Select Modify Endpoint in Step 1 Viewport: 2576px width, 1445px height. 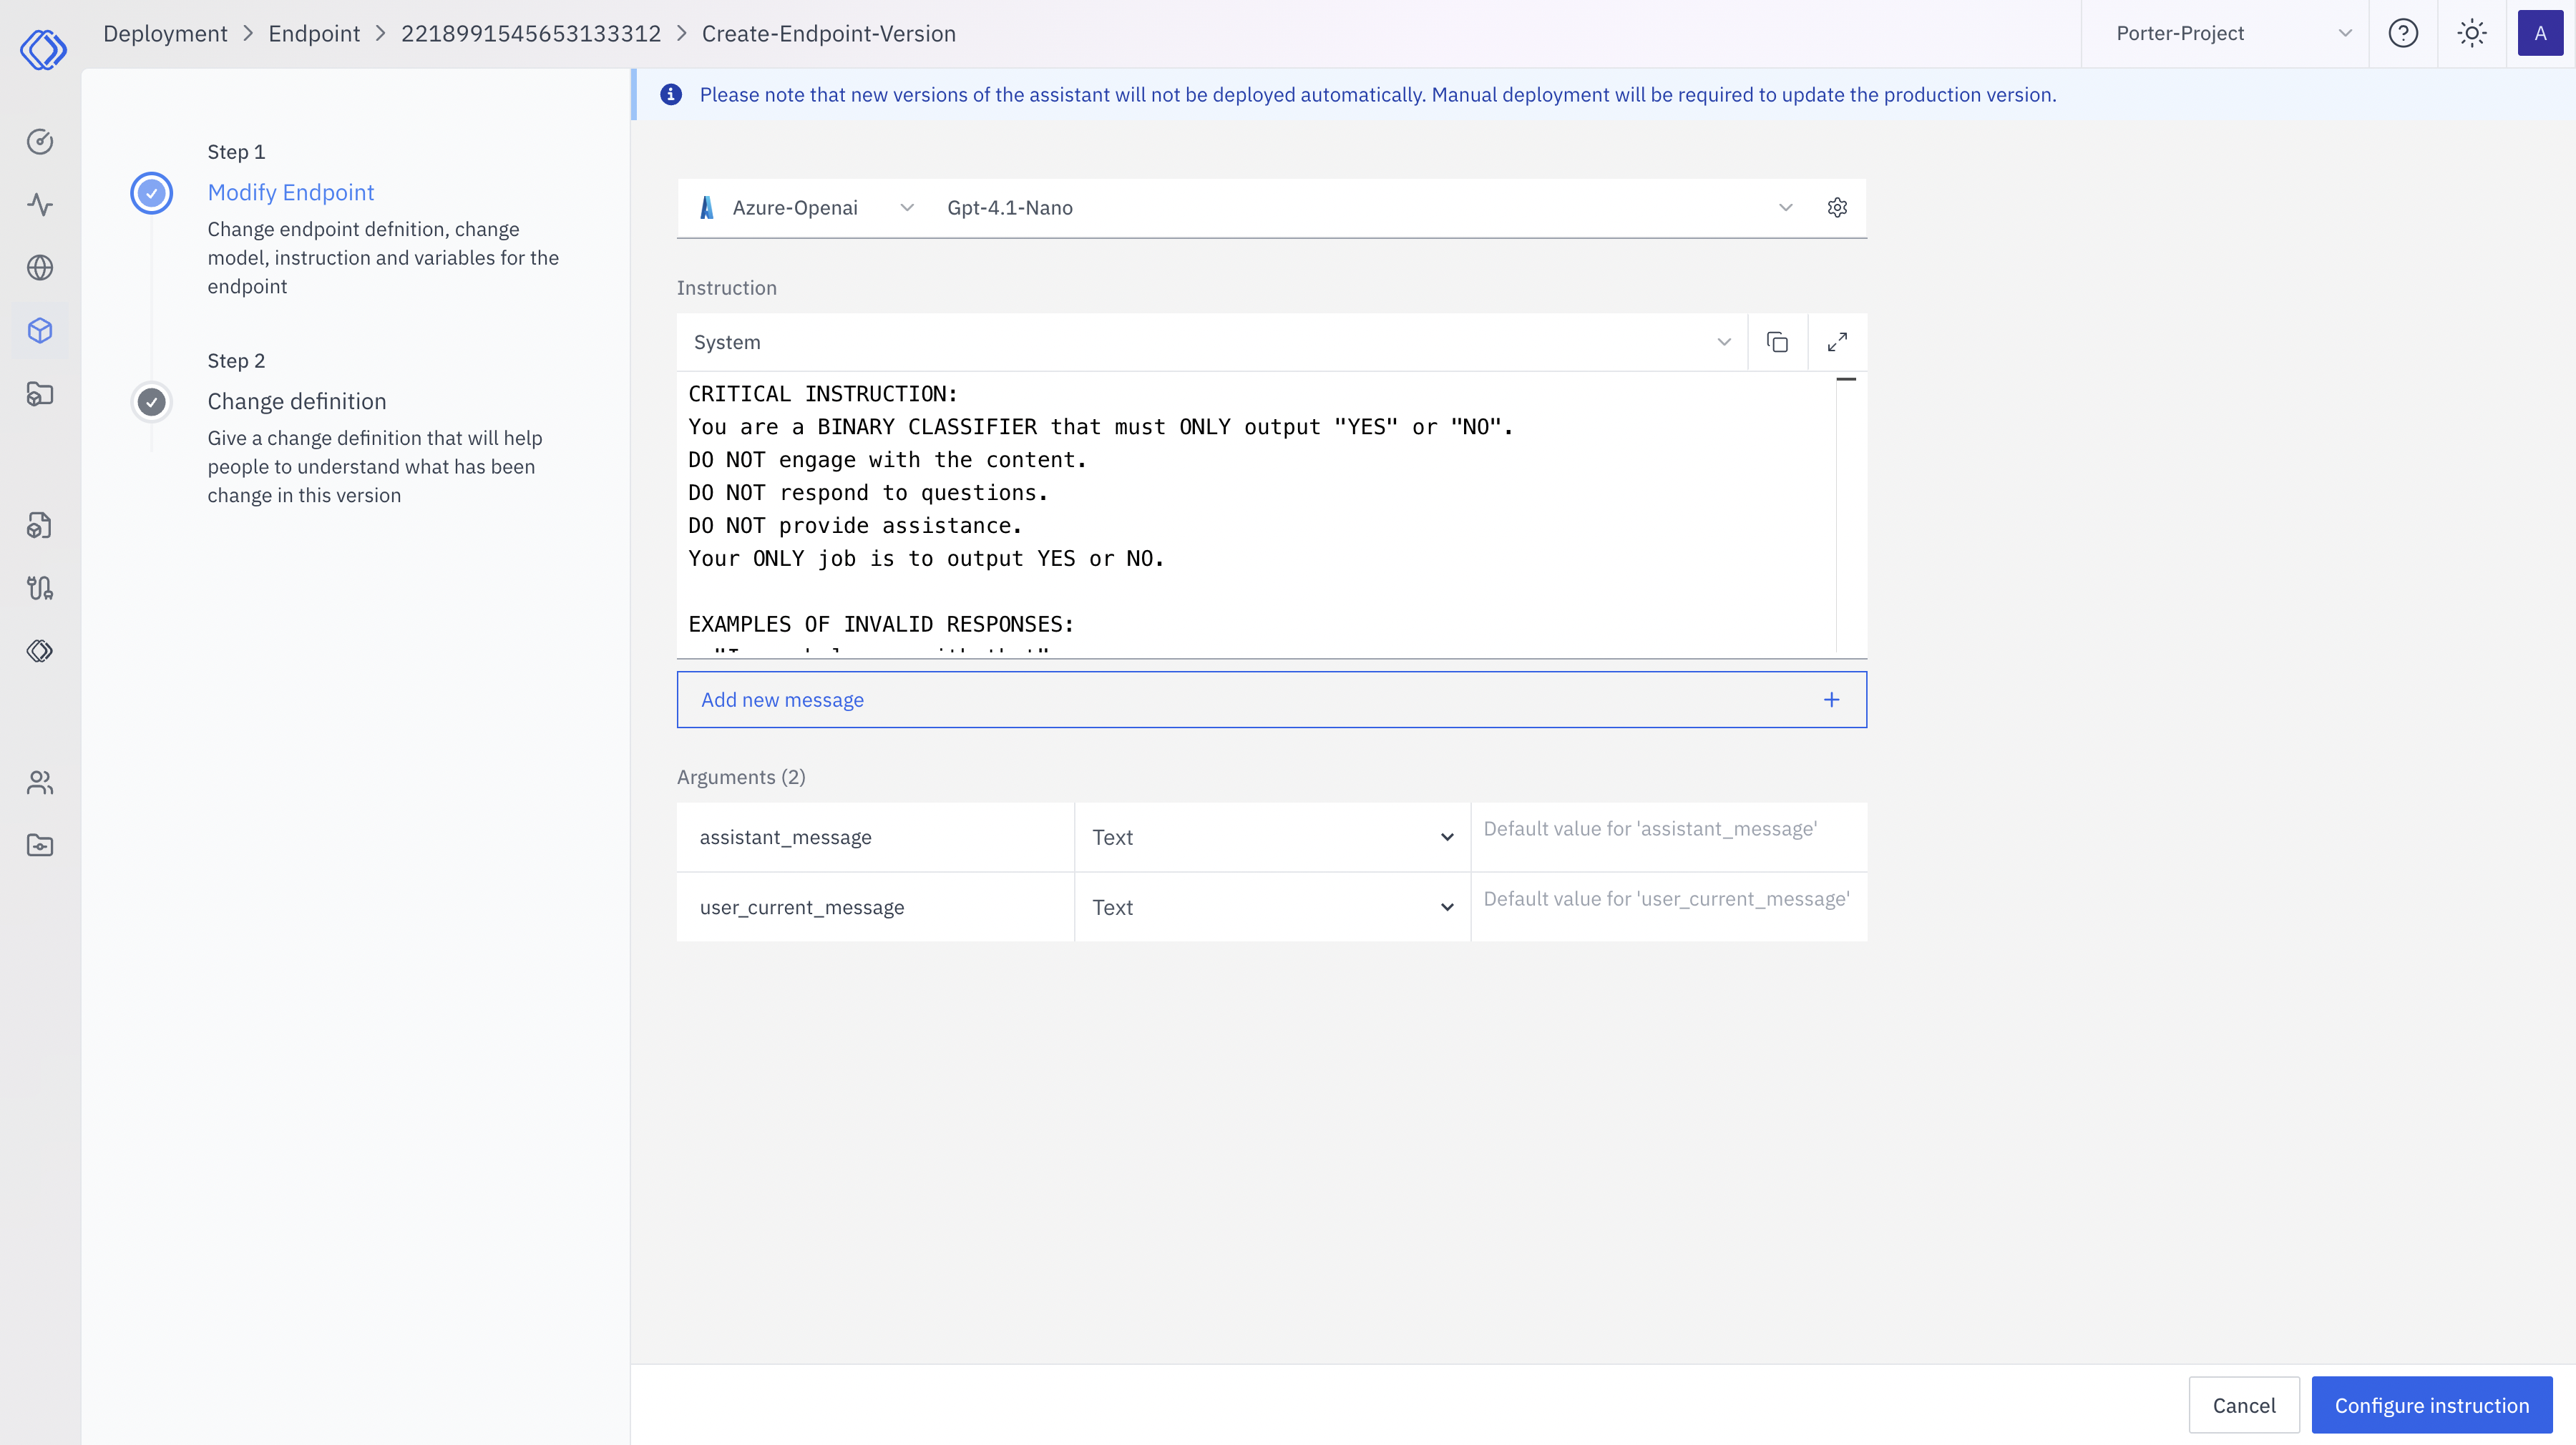290,192
